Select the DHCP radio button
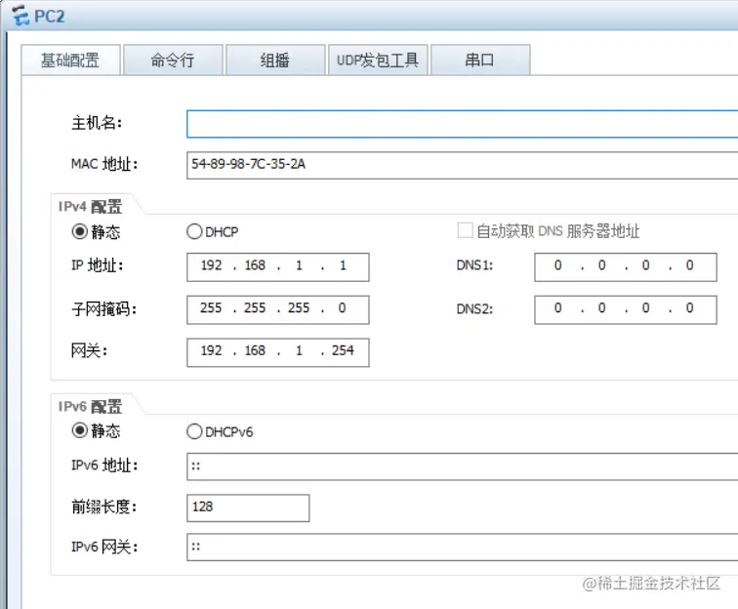The height and width of the screenshot is (609, 738). tap(194, 231)
